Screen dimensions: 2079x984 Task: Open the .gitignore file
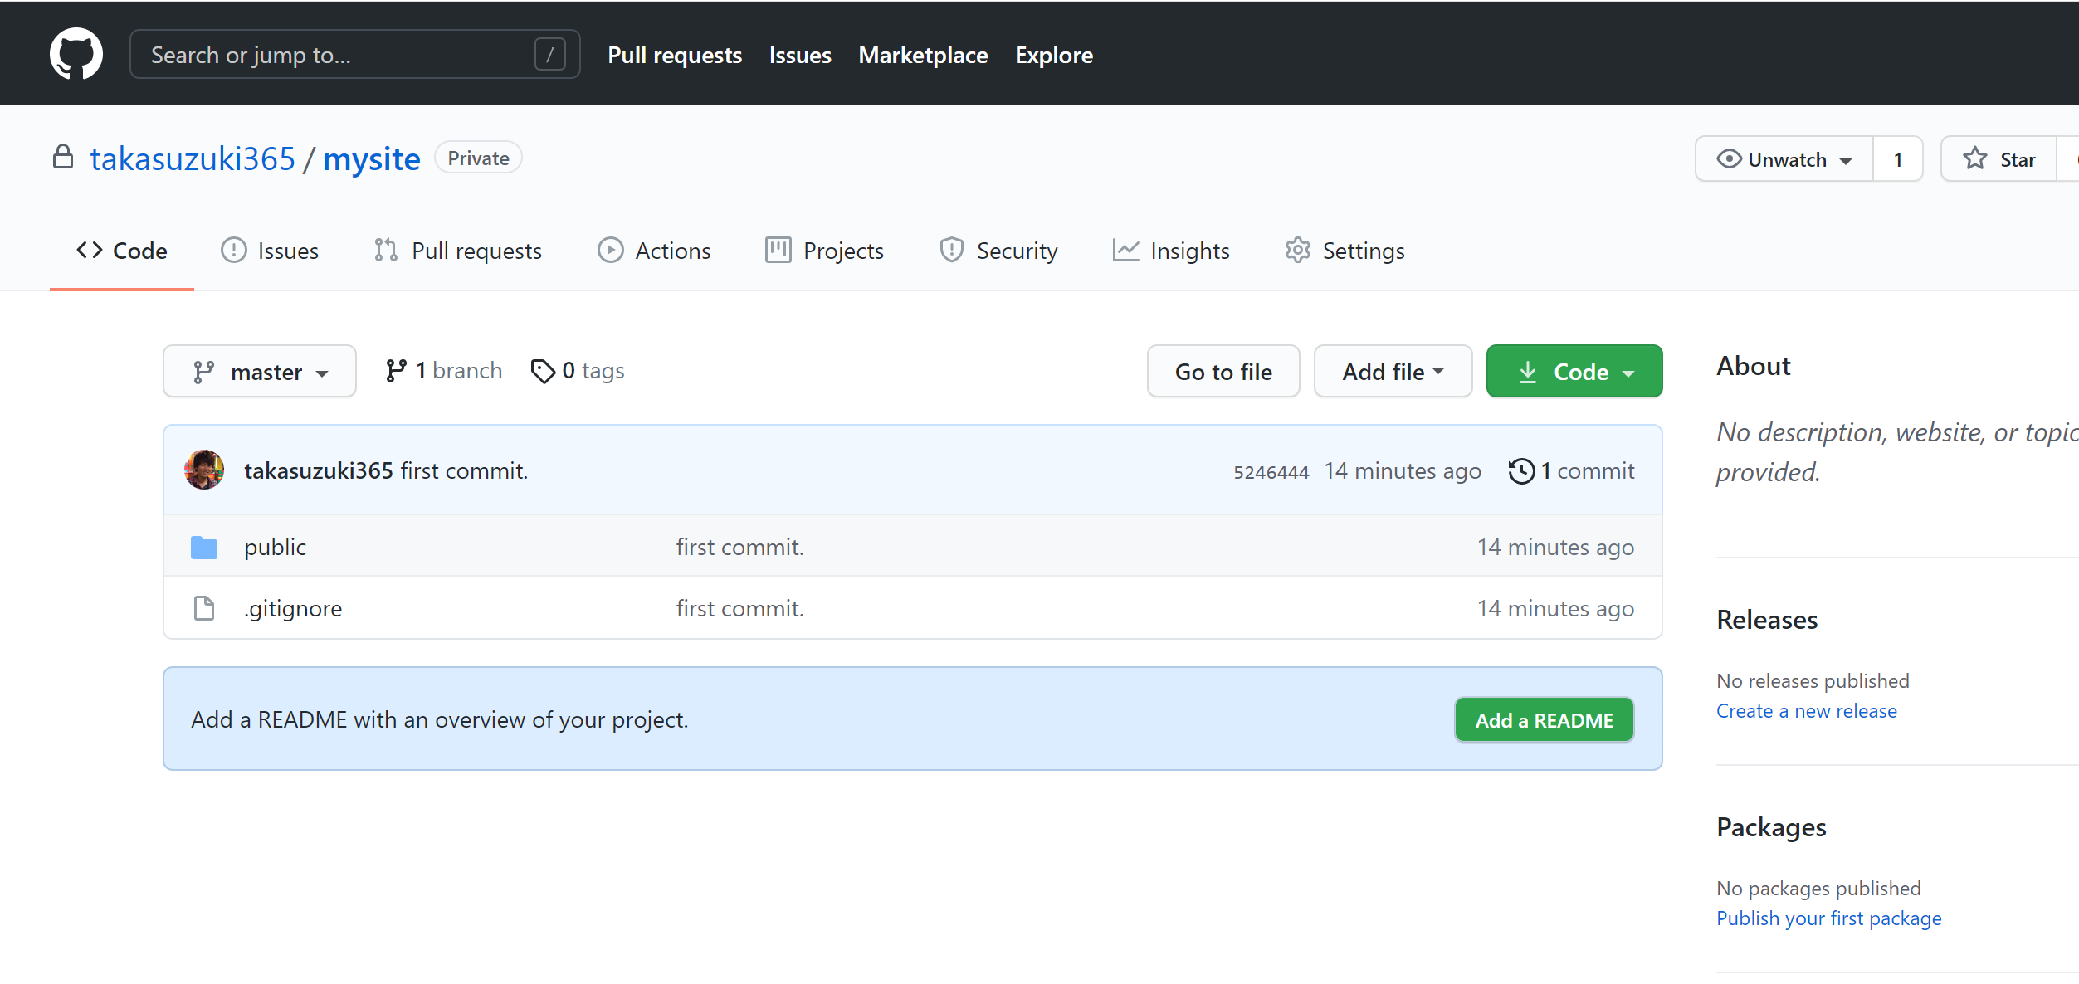tap(293, 609)
